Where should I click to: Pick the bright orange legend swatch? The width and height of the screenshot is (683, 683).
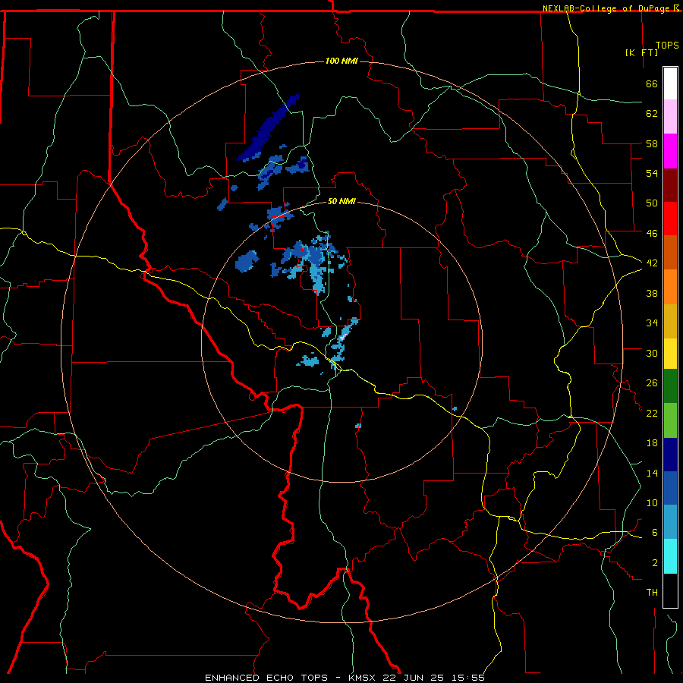(x=670, y=287)
